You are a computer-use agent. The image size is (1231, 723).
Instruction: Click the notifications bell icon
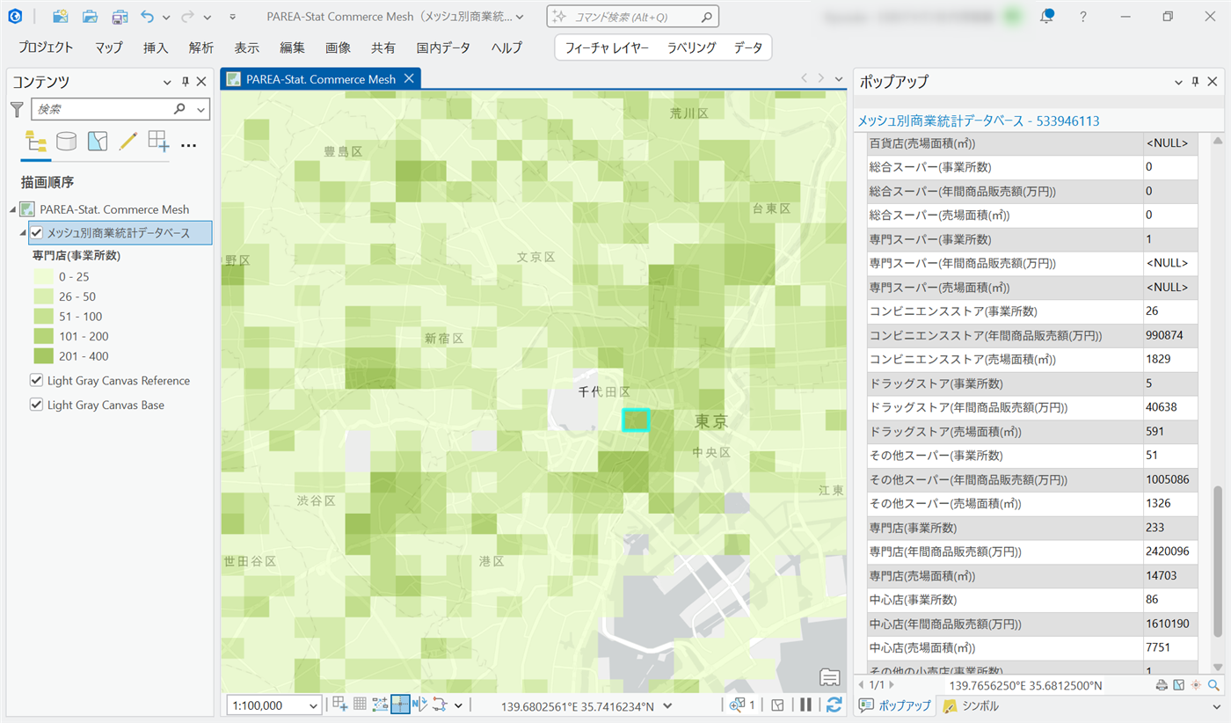point(1046,17)
